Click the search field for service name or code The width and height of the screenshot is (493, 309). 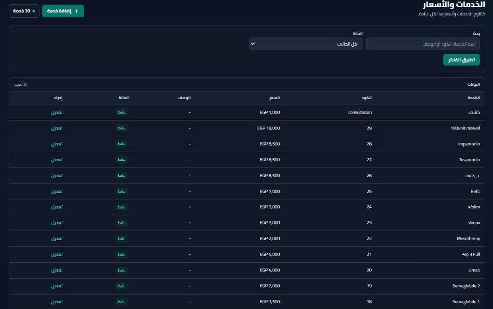pyautogui.click(x=423, y=44)
